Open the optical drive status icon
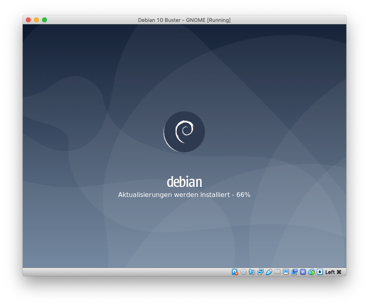Screen dimensions: 369x306 (243, 272)
